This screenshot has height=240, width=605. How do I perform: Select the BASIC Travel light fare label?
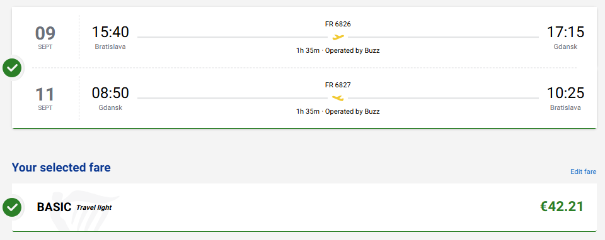74,207
